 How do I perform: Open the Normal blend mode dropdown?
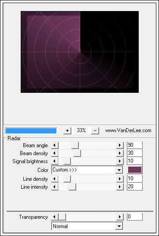pyautogui.click(x=119, y=226)
